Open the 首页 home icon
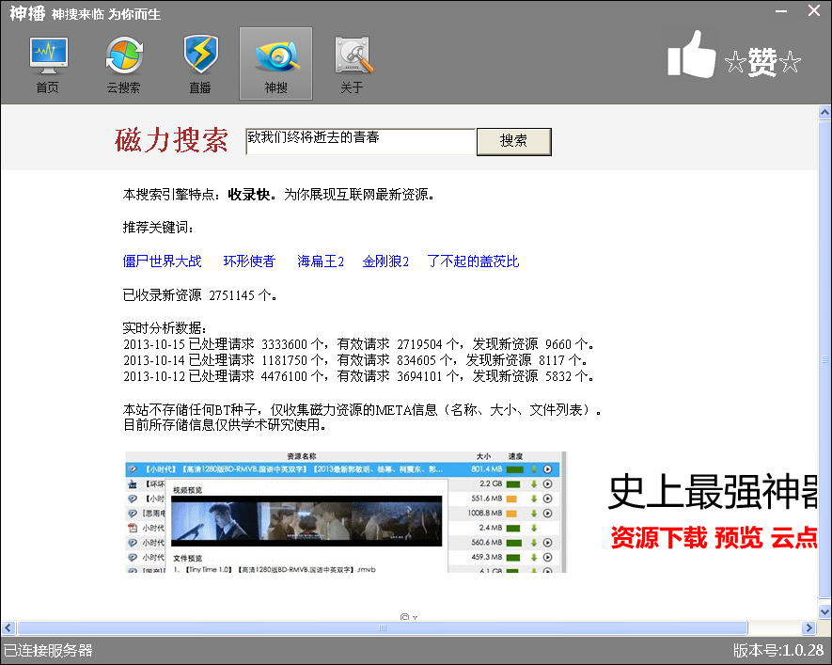 tap(47, 65)
